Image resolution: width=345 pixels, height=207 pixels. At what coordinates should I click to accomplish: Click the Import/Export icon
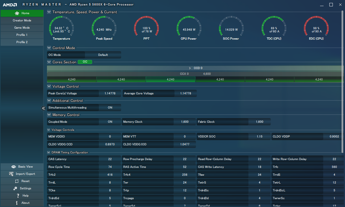(11, 174)
